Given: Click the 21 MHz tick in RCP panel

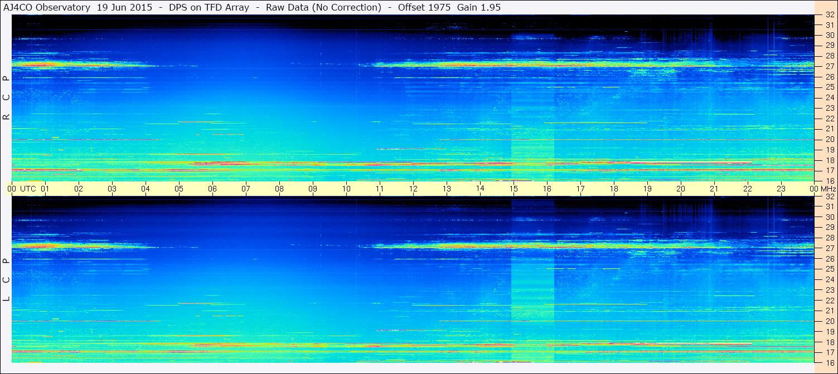Looking at the screenshot, I should [830, 129].
